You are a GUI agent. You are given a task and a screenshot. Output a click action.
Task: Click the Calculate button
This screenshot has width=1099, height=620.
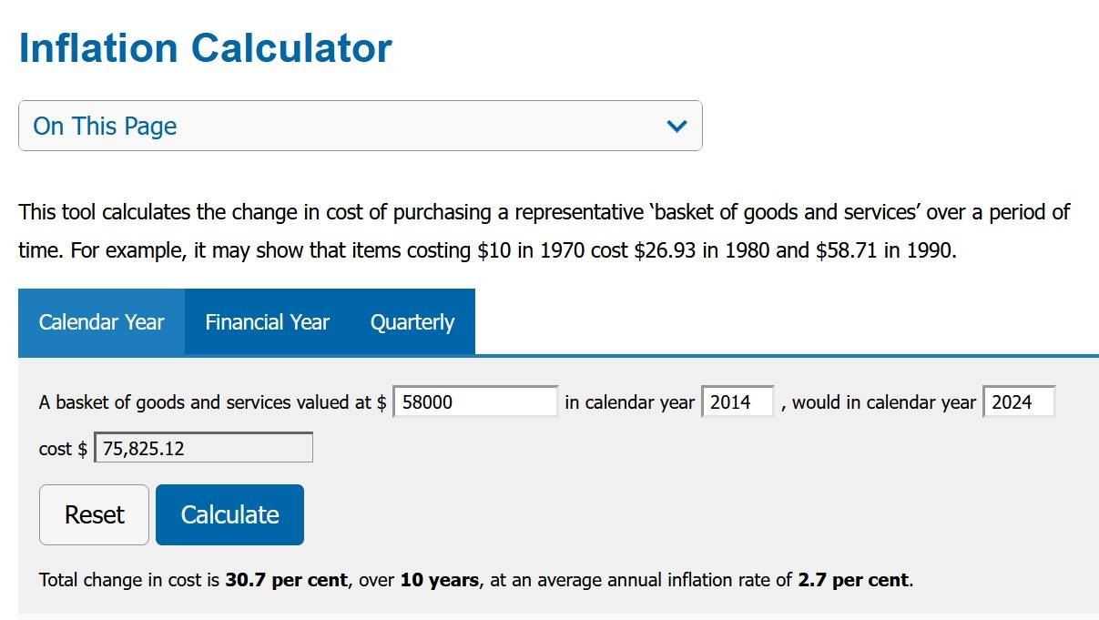pos(229,514)
